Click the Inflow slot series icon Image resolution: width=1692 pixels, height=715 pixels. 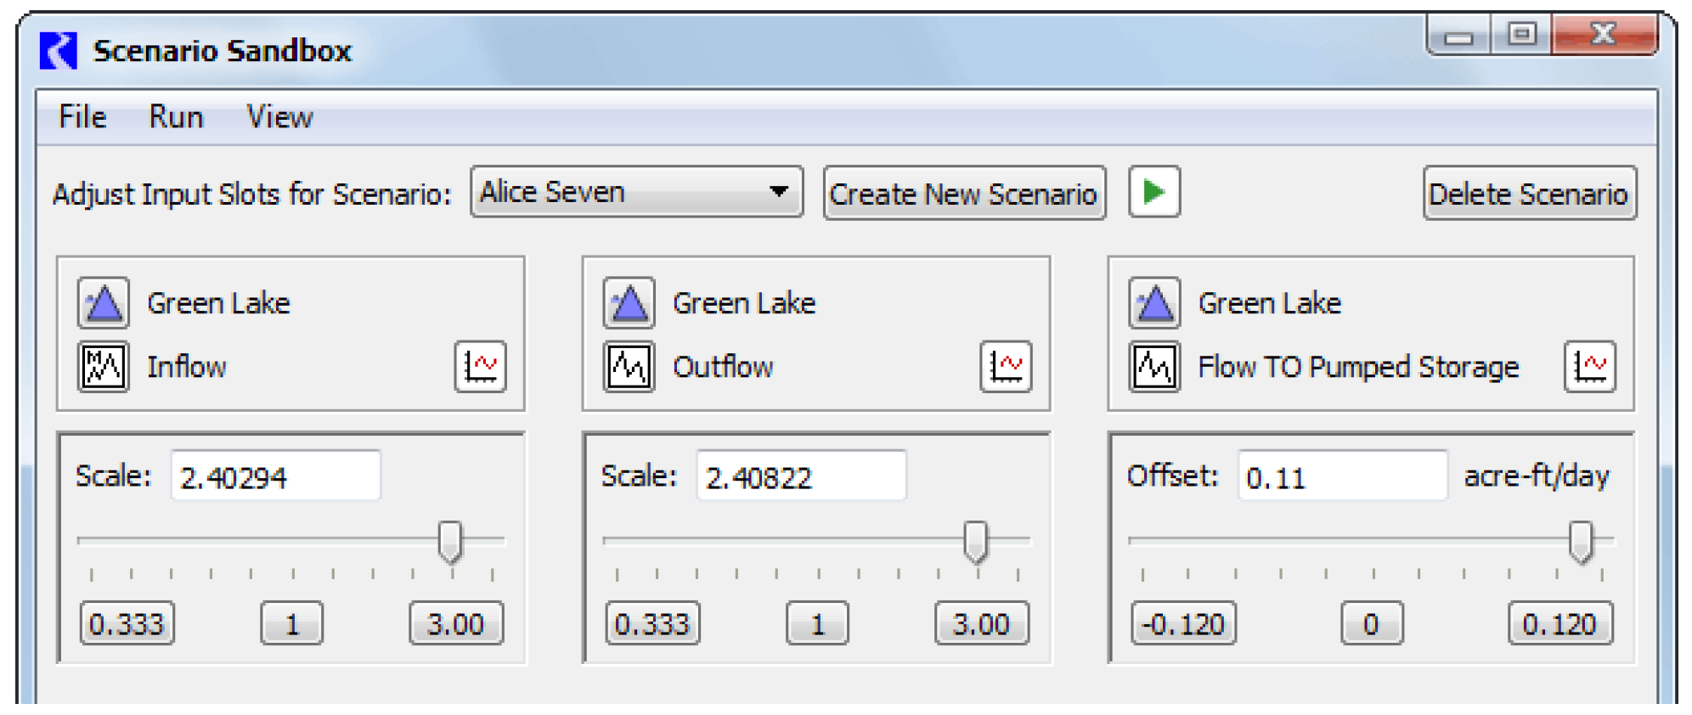tap(104, 367)
